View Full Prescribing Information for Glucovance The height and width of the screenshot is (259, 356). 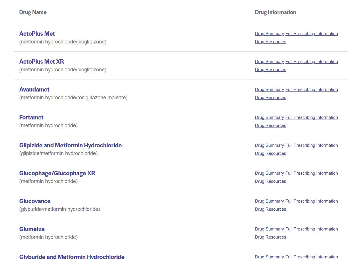click(x=311, y=201)
